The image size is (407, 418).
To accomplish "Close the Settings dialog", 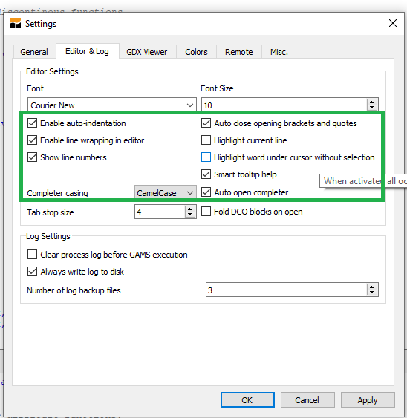I will point(393,23).
